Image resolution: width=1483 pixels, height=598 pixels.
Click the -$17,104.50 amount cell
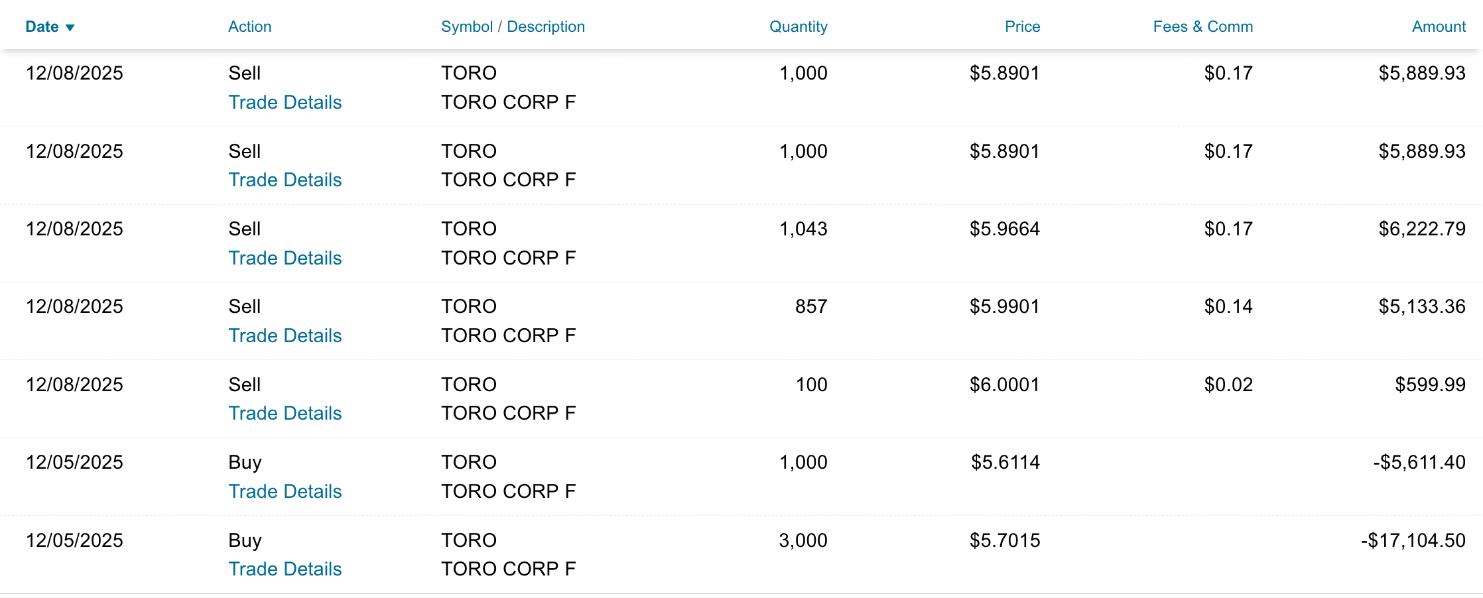coord(1413,541)
